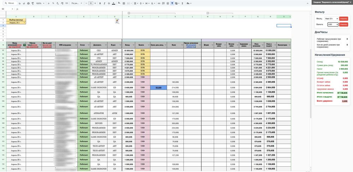The width and height of the screenshot is (353, 172).
Task: Open more number formats (123)
Action: [66, 4]
